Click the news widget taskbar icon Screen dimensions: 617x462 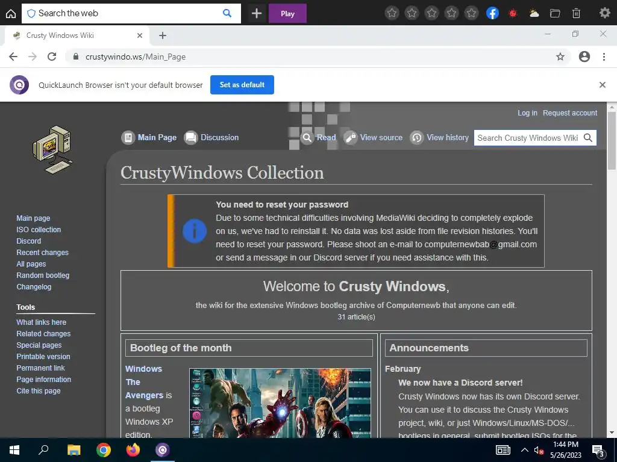[x=503, y=450]
